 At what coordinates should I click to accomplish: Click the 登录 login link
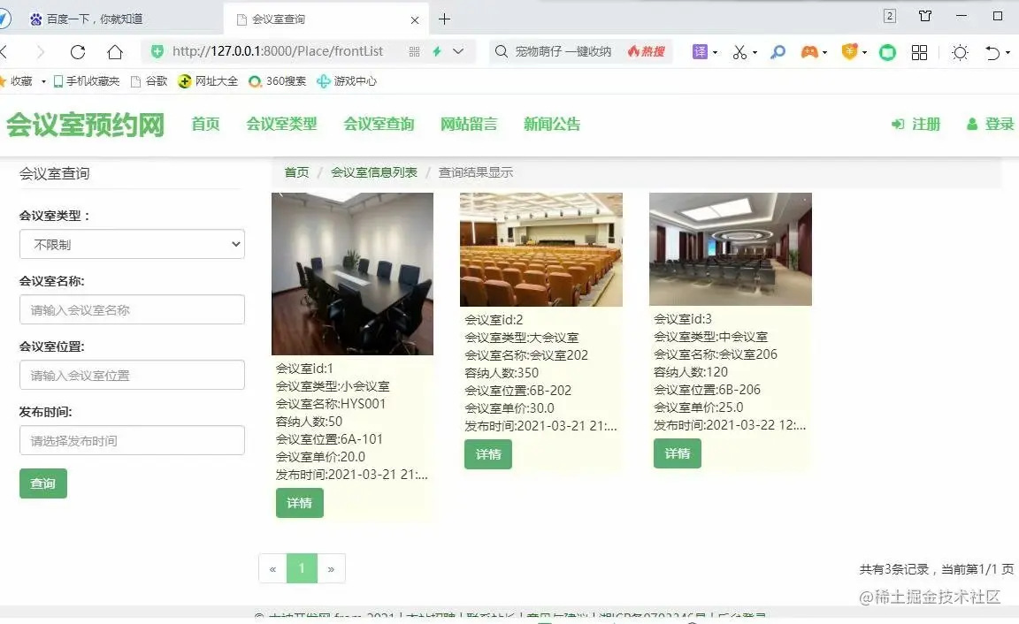tap(991, 124)
